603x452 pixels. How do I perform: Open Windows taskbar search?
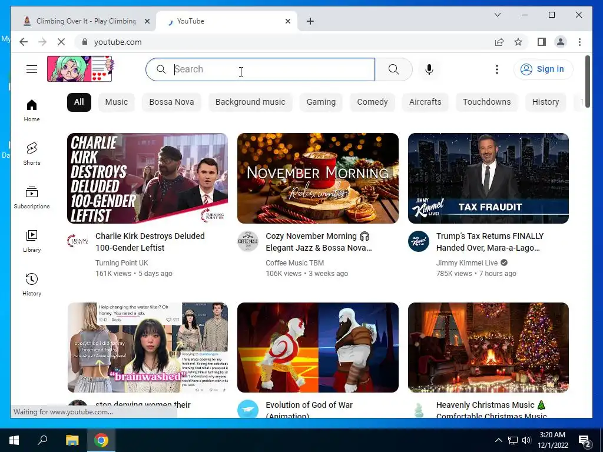(42, 440)
